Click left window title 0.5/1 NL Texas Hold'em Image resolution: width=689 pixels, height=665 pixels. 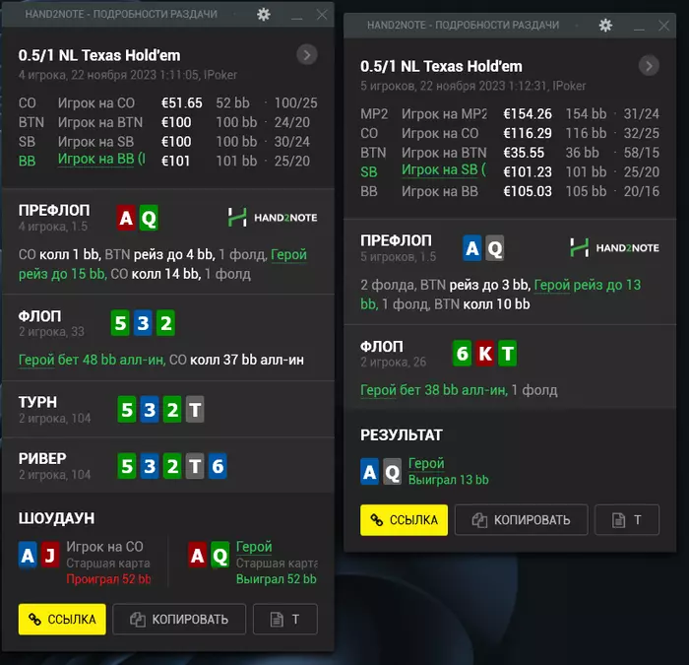[x=99, y=55]
